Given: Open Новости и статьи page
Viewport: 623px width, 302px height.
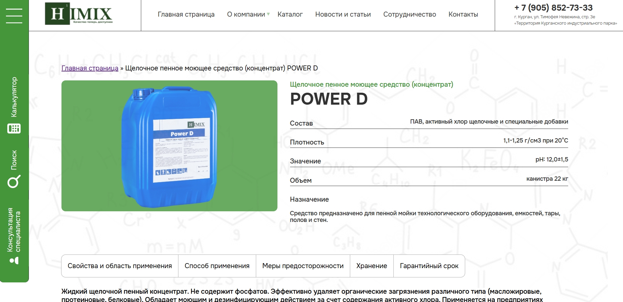Looking at the screenshot, I should click(343, 14).
